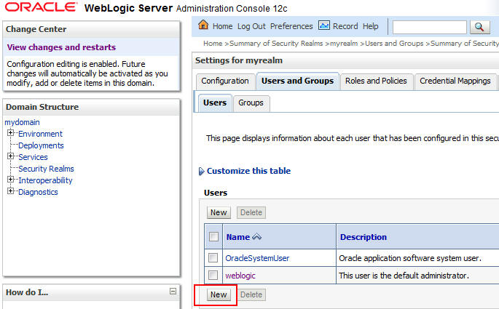Image resolution: width=499 pixels, height=309 pixels.
Task: Click the Oracle logo
Action: click(x=41, y=7)
